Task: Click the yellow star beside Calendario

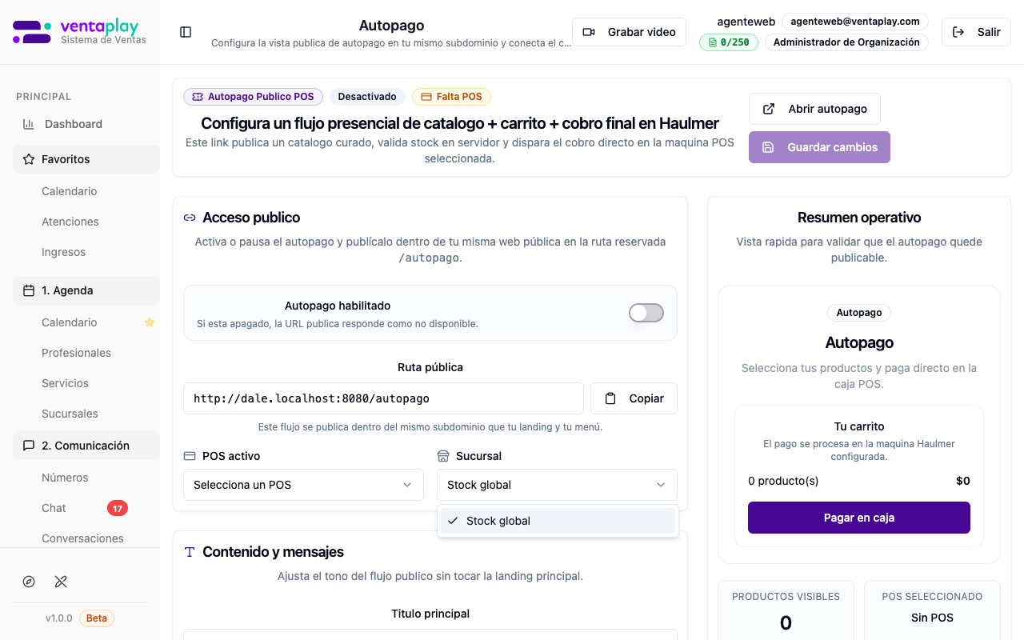Action: pos(149,322)
